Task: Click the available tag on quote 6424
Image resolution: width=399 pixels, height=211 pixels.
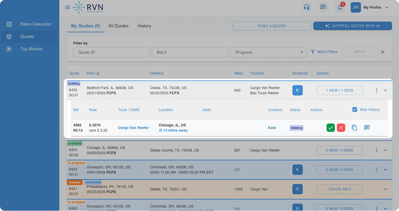Action: 75,143
